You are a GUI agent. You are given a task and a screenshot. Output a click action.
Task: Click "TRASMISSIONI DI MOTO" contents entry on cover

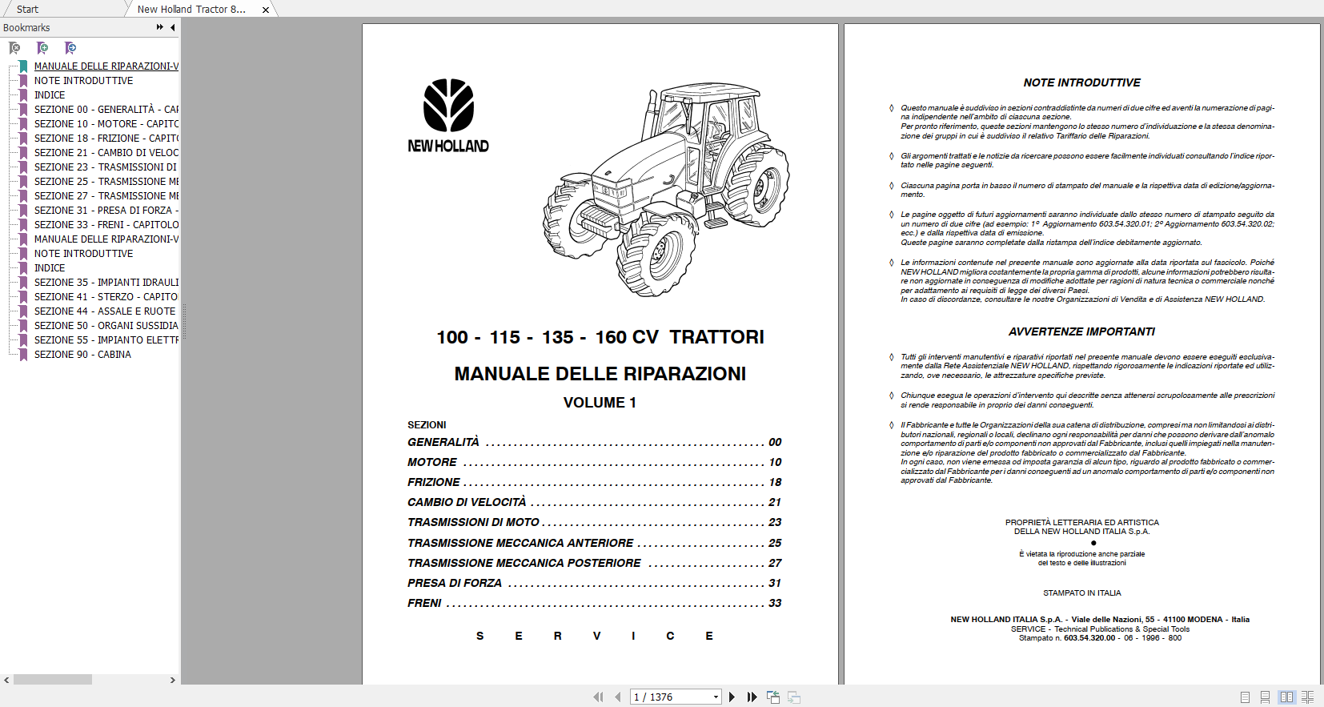(x=594, y=522)
